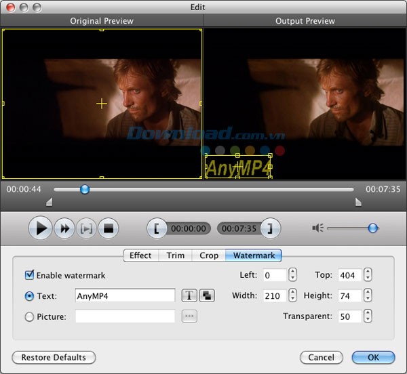Image resolution: width=407 pixels, height=374 pixels.
Task: Browse for watermark picture file
Action: click(189, 316)
